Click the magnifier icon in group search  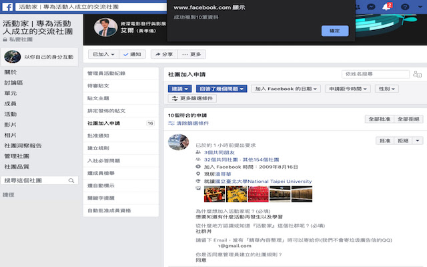coord(71,180)
